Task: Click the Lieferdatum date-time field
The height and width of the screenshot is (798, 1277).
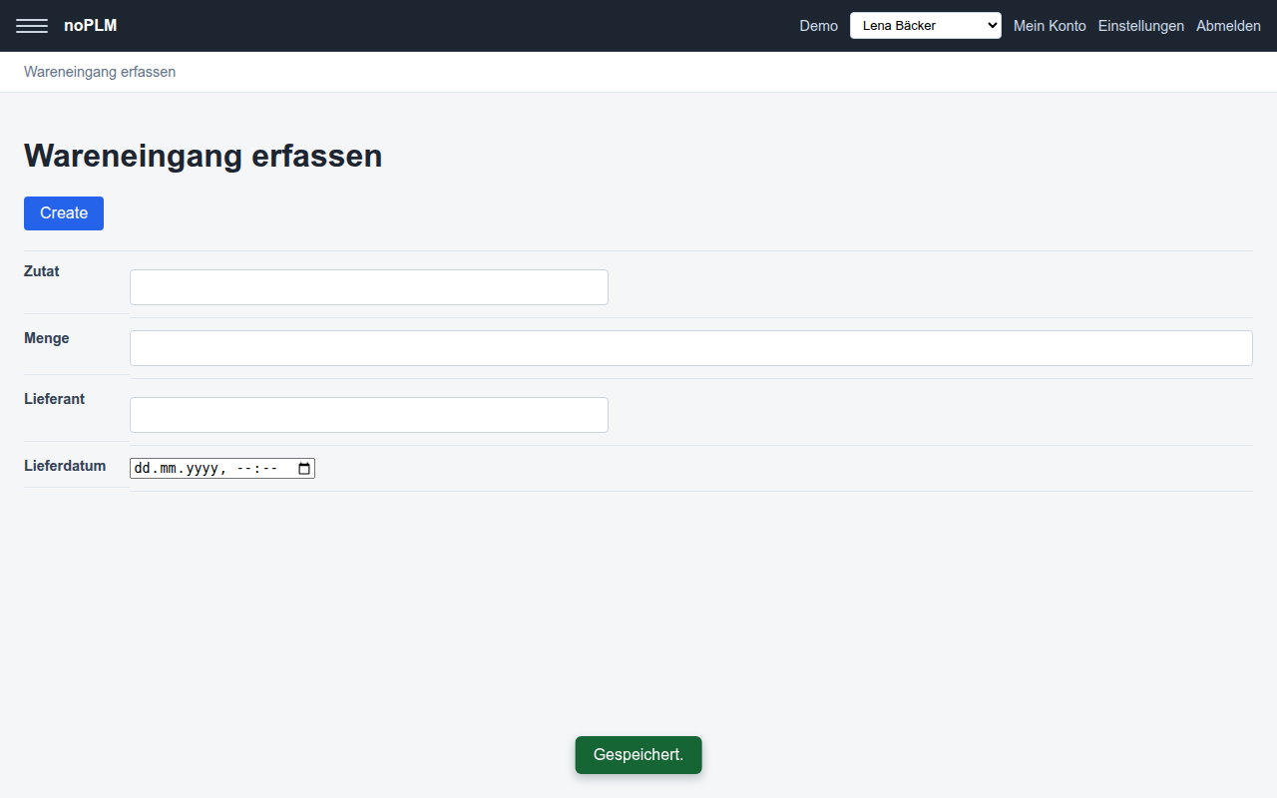Action: tap(222, 468)
